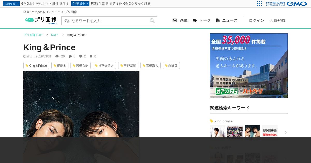The height and width of the screenshot is (163, 311).
Task: Open FX取引高 GMOクリック証券 link
Action: (121, 4)
